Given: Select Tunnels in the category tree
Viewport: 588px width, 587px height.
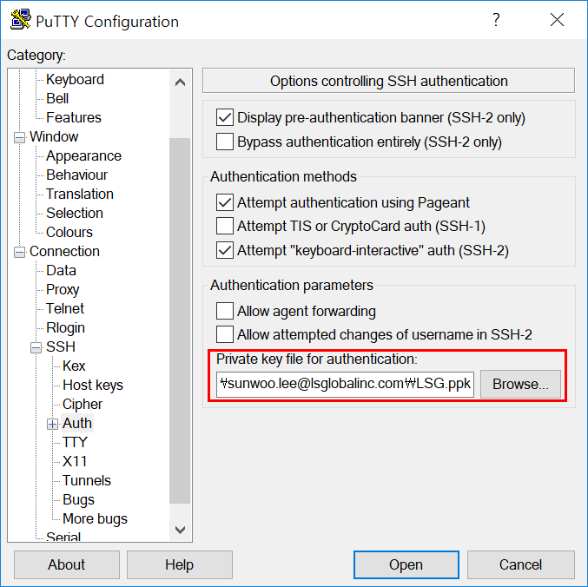Looking at the screenshot, I should coord(87,480).
